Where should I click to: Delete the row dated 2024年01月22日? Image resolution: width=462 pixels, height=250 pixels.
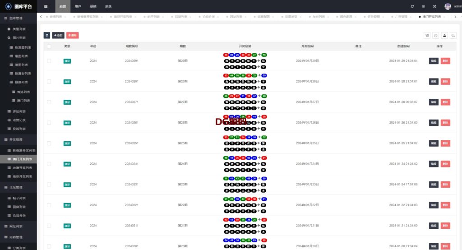(445, 205)
